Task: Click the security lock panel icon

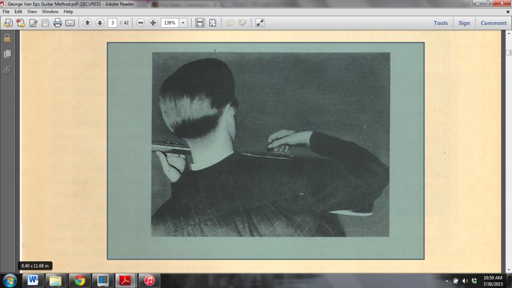Action: [x=7, y=38]
